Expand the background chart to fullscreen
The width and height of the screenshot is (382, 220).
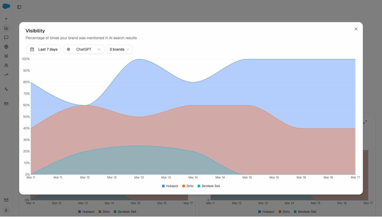[x=365, y=122]
